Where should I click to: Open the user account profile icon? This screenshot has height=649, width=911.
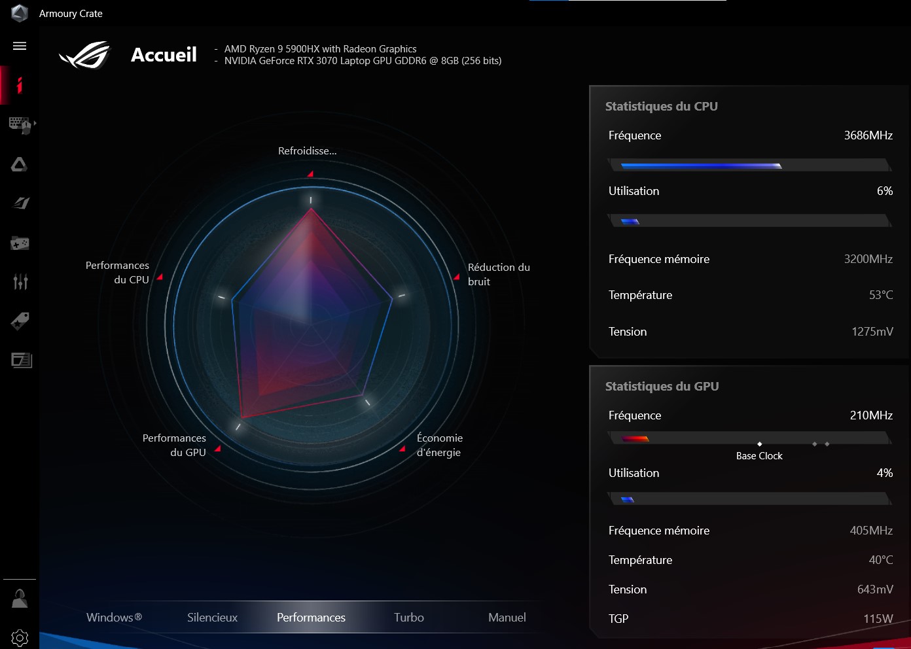coord(20,598)
